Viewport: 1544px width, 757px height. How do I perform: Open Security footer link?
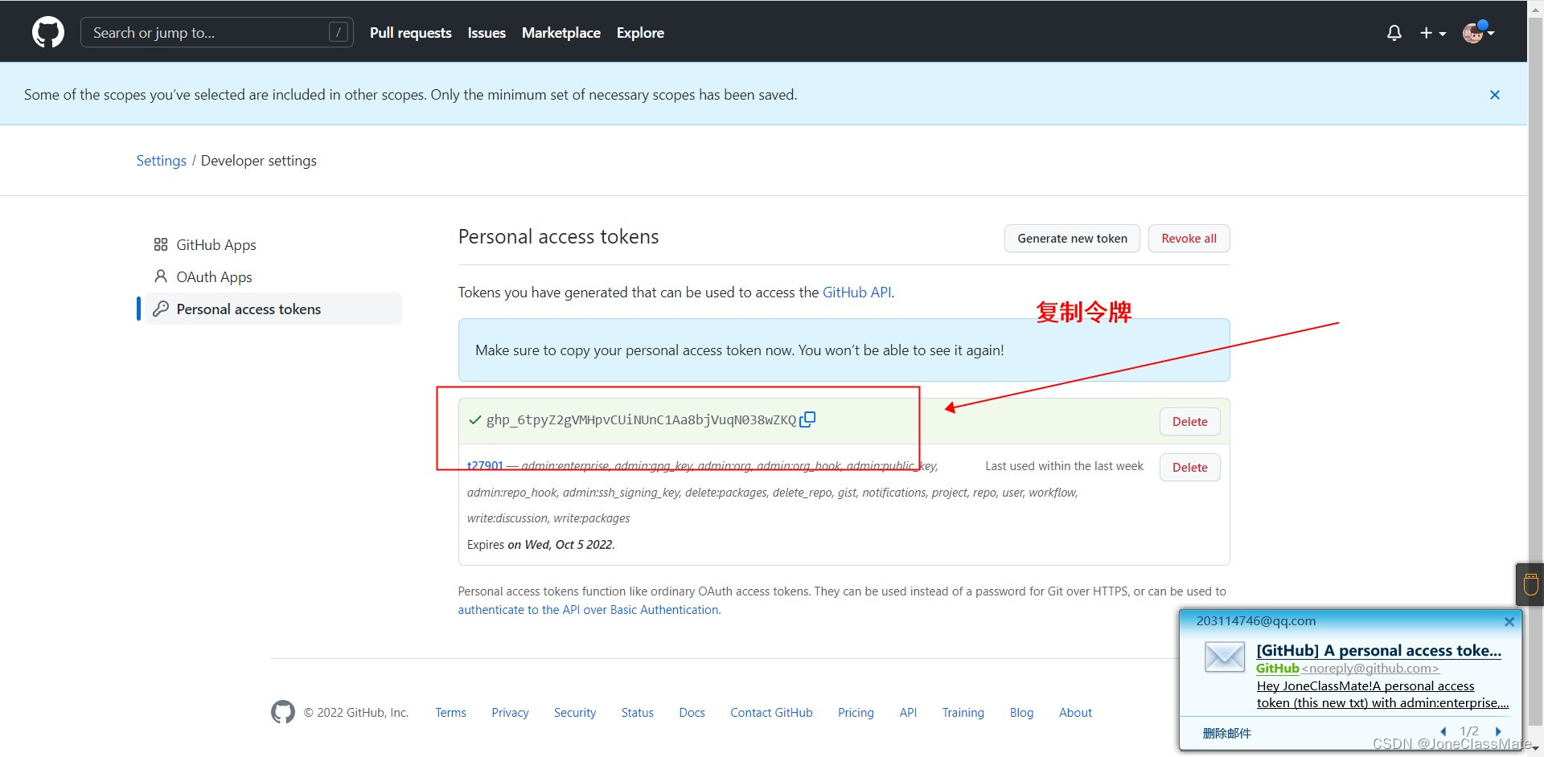click(x=575, y=713)
